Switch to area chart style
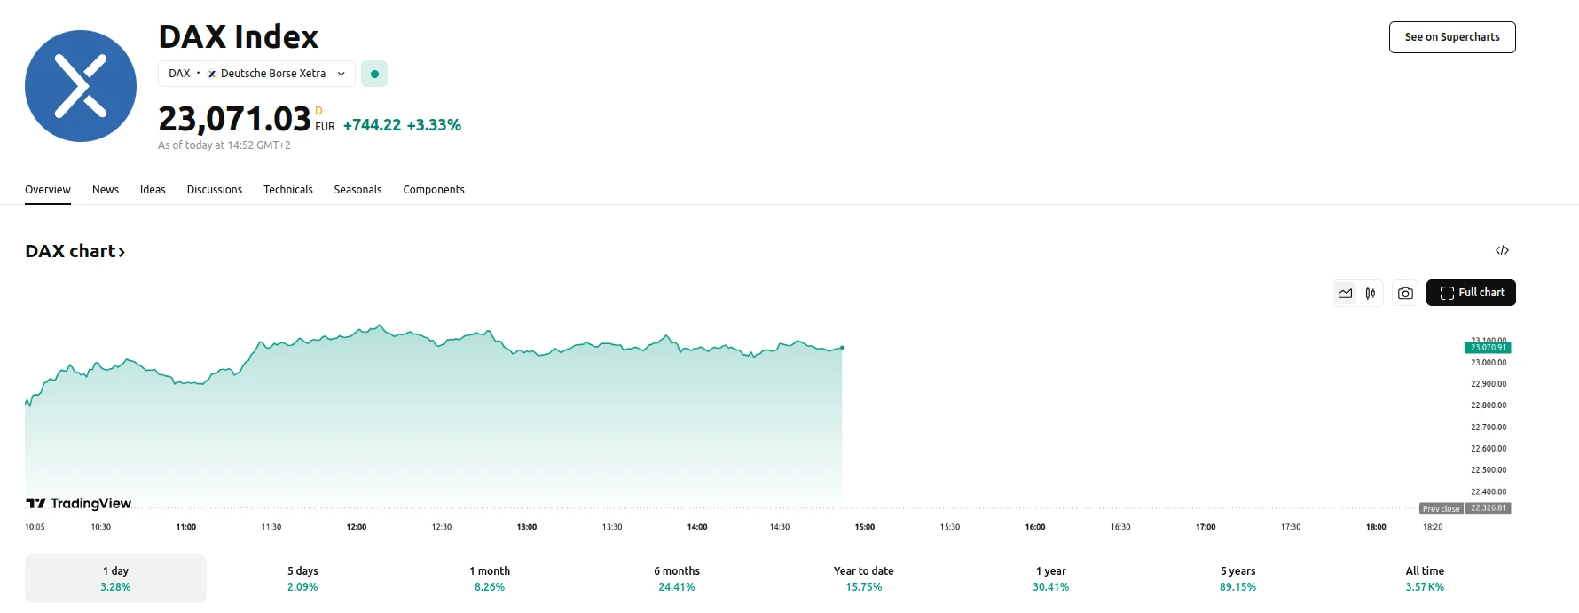This screenshot has width=1579, height=613. click(x=1346, y=293)
